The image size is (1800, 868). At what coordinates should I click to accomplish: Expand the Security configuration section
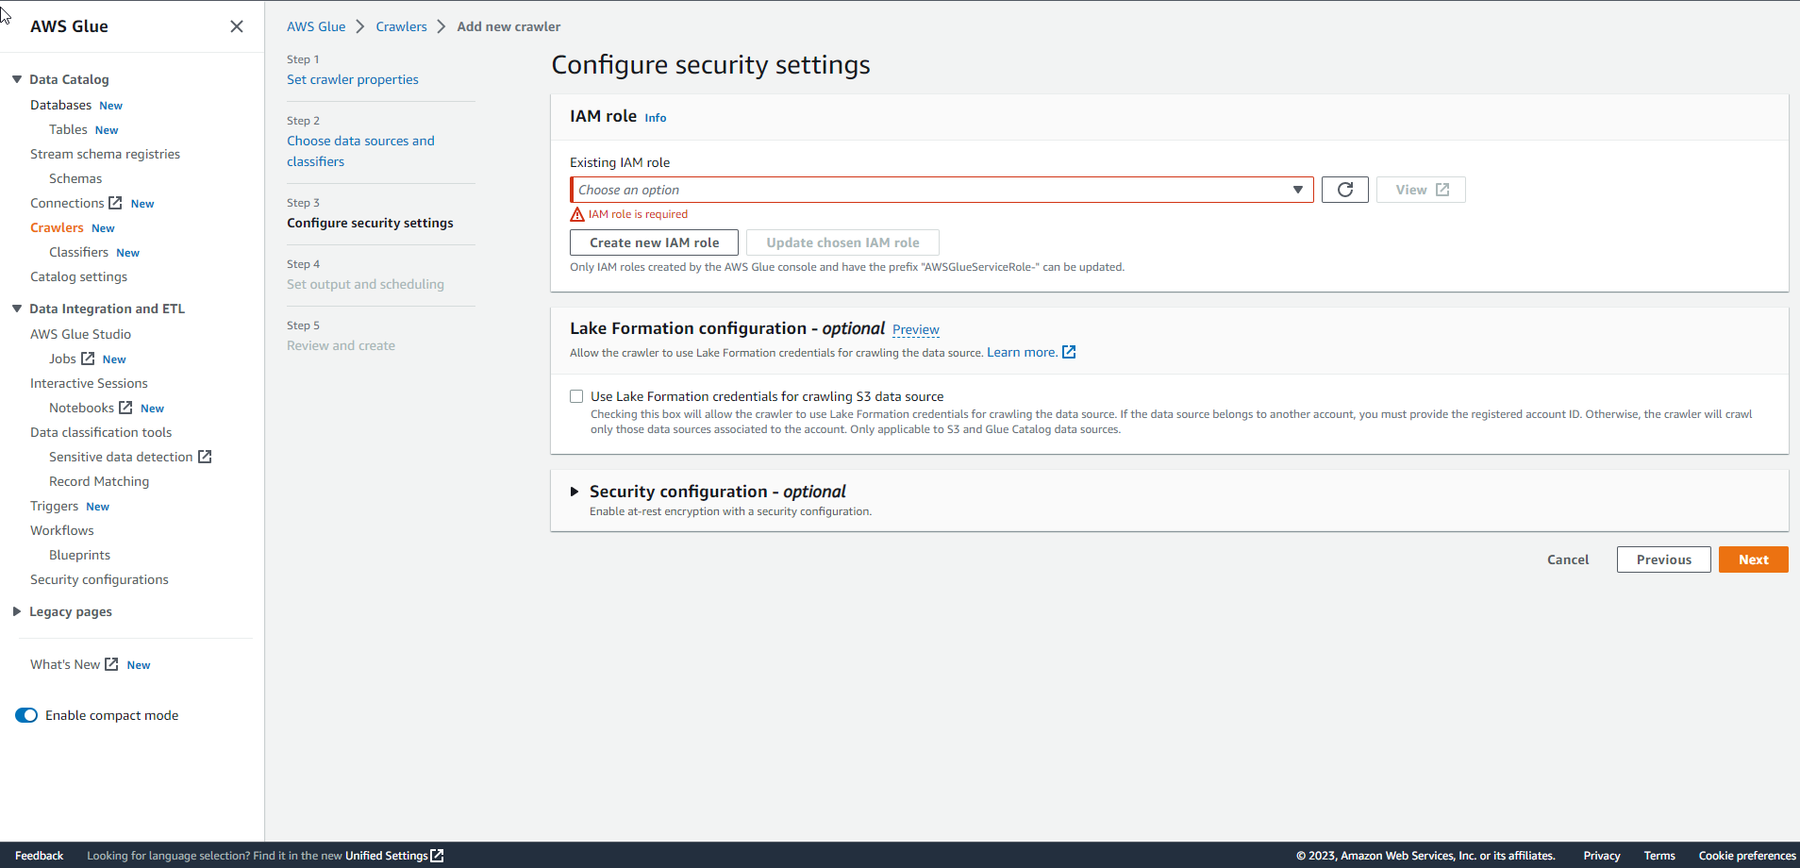[575, 492]
